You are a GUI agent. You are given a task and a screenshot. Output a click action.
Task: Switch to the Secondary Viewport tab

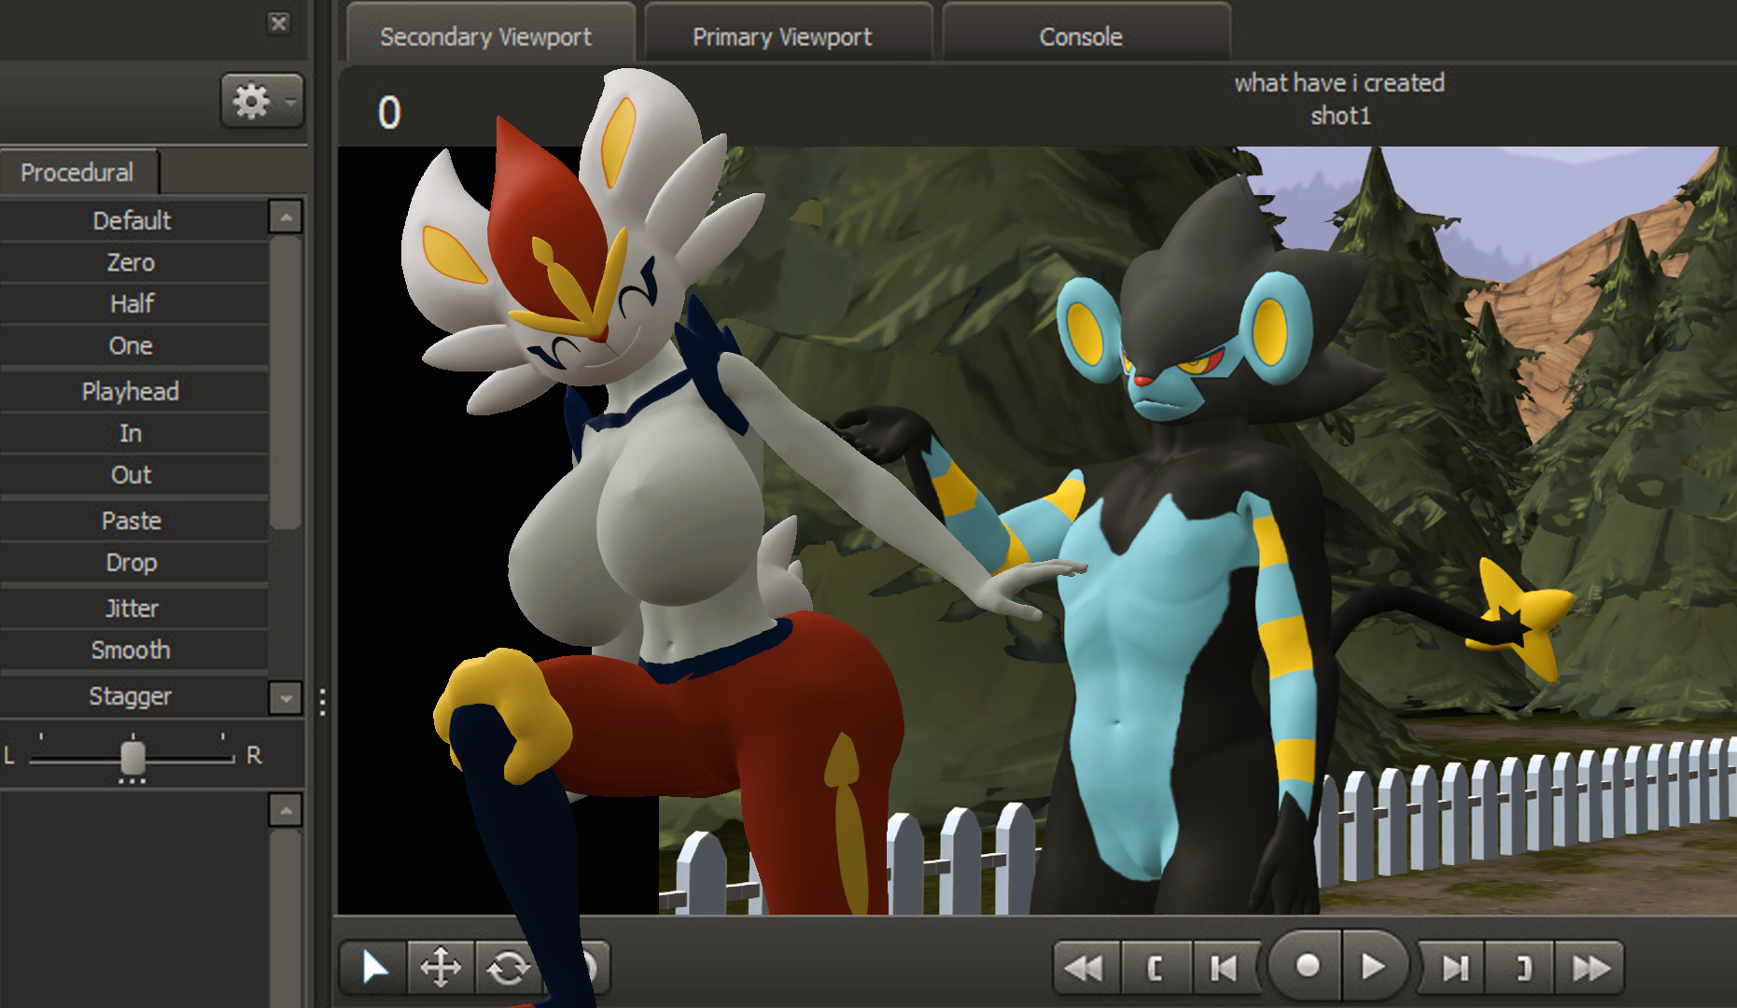pos(491,35)
